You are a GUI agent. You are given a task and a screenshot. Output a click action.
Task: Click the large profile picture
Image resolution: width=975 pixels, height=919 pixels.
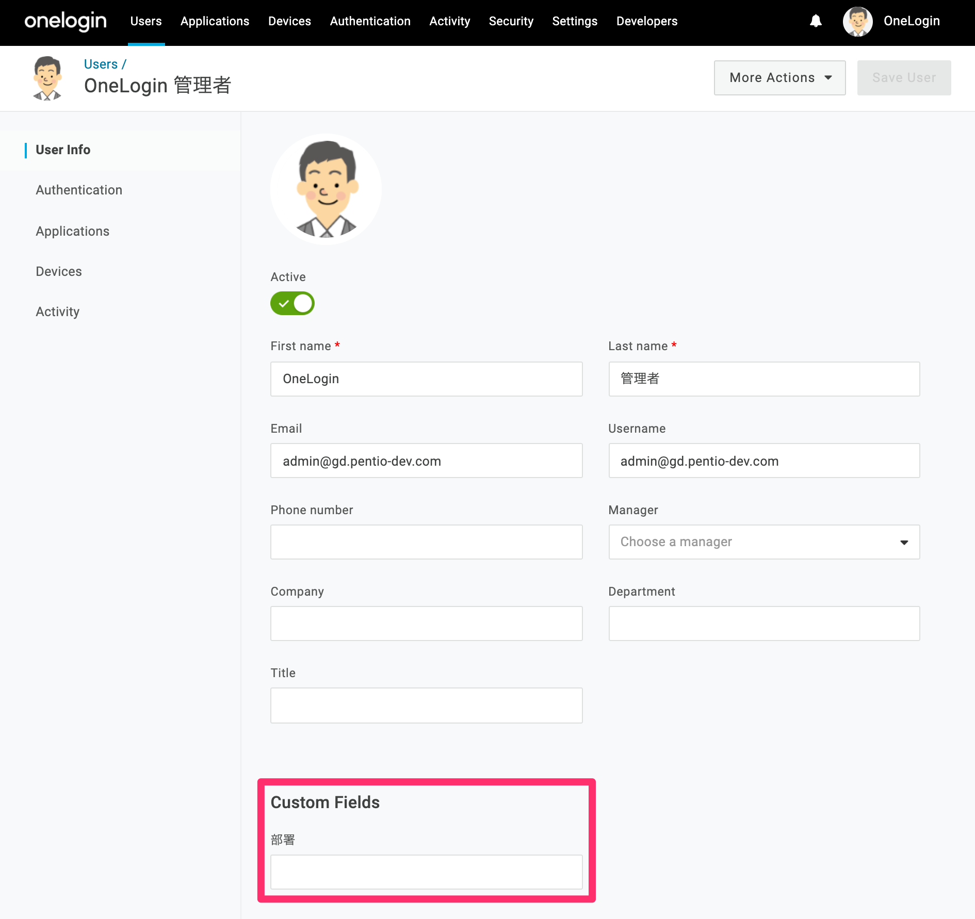tap(326, 189)
